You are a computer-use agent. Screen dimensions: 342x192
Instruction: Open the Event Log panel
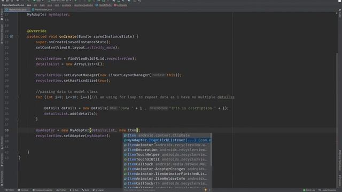point(309,190)
